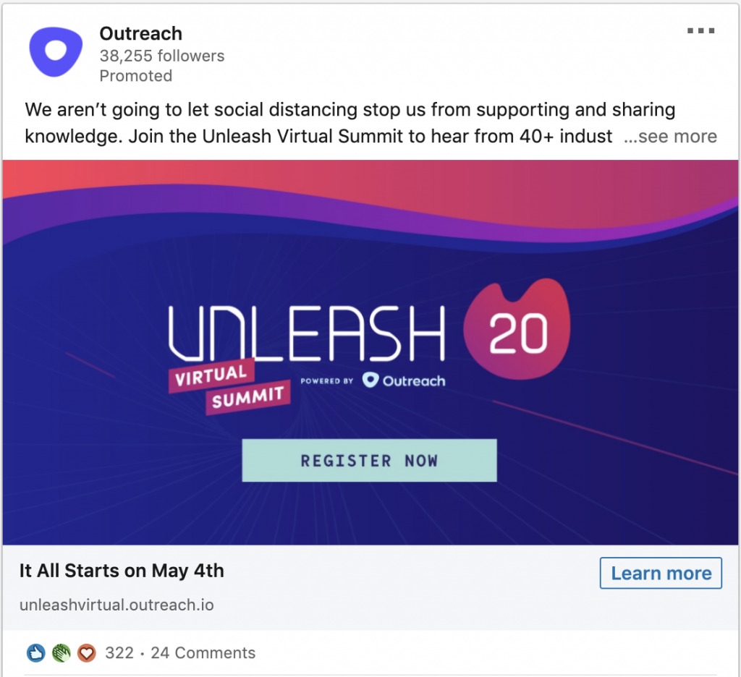Select the love heart reaction icon

tap(86, 652)
